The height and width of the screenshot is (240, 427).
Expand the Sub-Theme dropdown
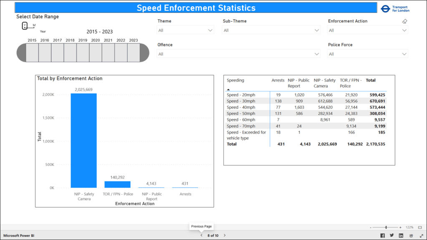(x=271, y=30)
